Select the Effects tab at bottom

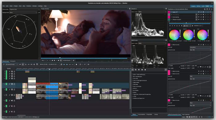tap(134, 114)
